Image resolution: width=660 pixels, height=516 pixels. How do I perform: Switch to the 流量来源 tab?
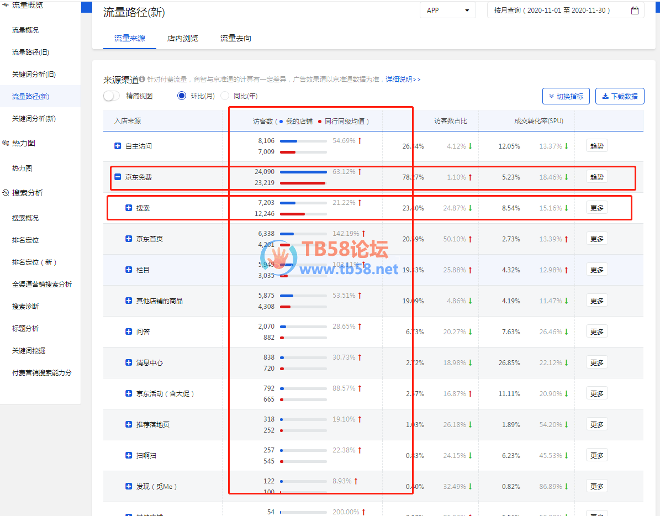point(130,38)
